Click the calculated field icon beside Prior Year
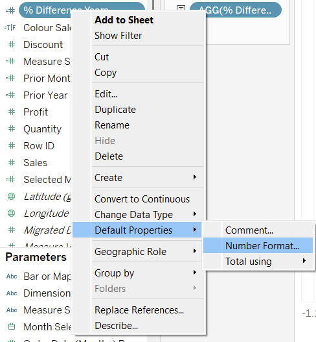This screenshot has width=316, height=342. [10, 95]
